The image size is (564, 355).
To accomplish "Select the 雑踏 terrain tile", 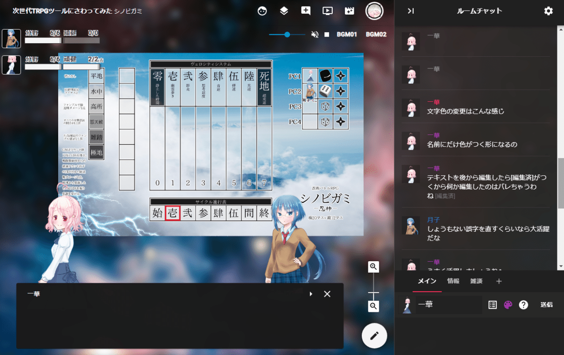I will tap(96, 137).
